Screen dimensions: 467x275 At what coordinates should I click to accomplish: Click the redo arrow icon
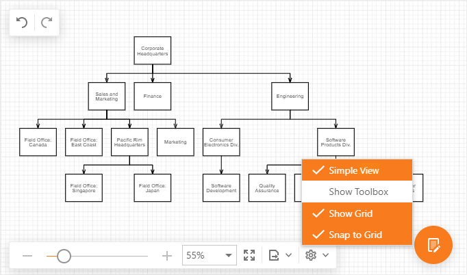47,23
